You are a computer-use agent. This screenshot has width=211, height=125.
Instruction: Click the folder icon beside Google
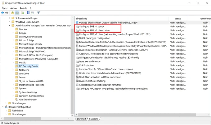coord(16,33)
